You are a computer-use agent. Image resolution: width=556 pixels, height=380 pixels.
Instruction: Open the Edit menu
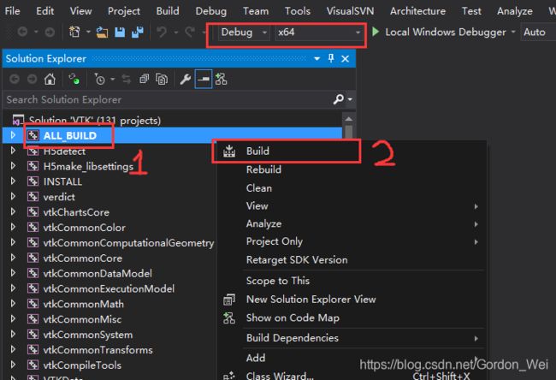[44, 11]
